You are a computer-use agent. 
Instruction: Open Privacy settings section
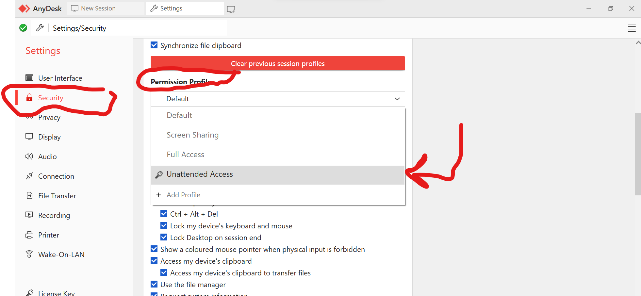click(x=49, y=117)
